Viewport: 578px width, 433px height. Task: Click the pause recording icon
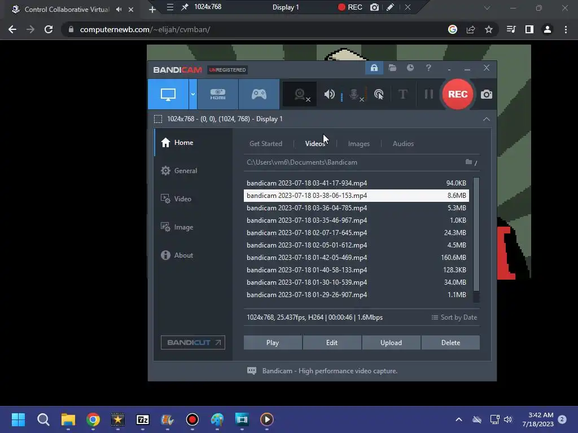click(x=429, y=94)
